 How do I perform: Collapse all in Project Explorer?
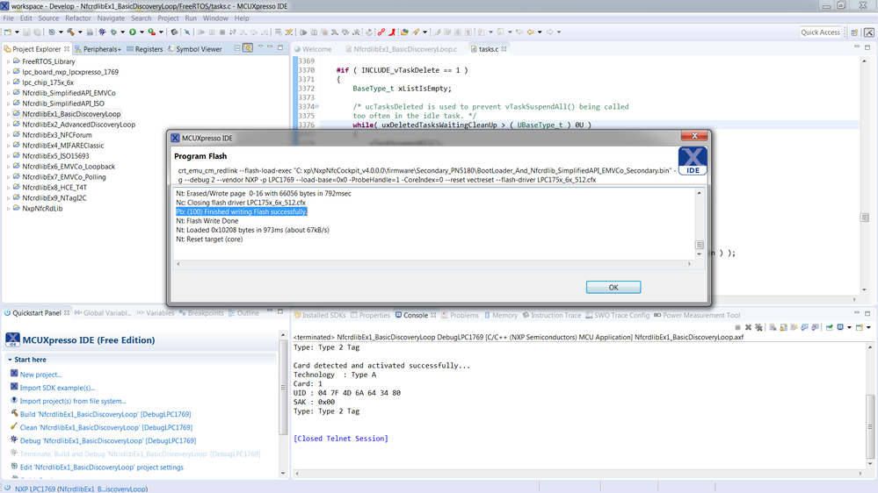[x=237, y=48]
